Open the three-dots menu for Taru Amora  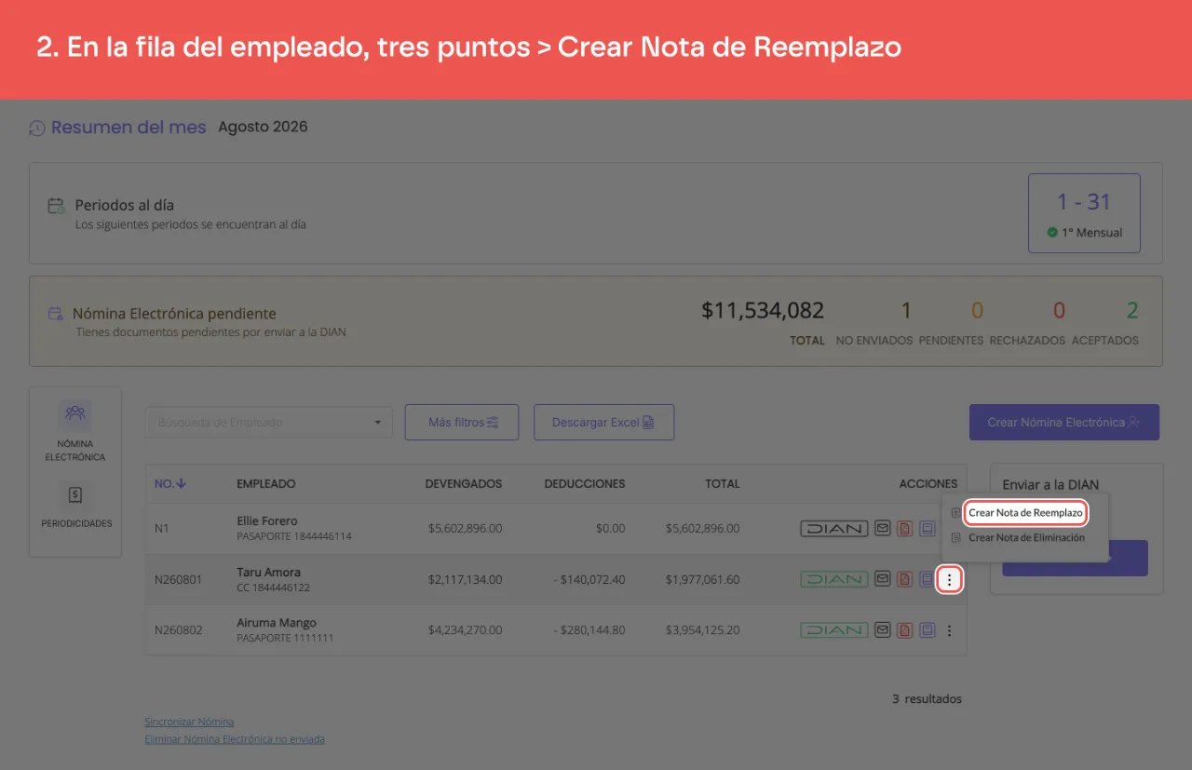coord(949,580)
